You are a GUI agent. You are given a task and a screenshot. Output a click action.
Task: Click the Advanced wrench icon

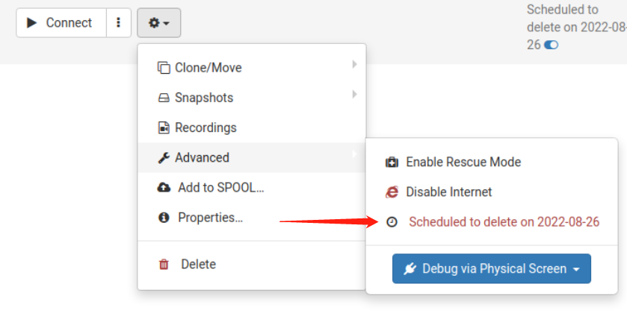pos(164,158)
